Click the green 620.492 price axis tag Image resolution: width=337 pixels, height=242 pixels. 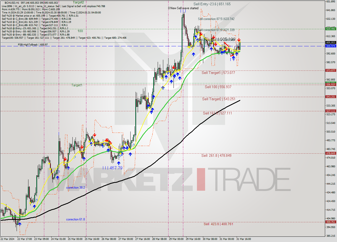(x=331, y=29)
